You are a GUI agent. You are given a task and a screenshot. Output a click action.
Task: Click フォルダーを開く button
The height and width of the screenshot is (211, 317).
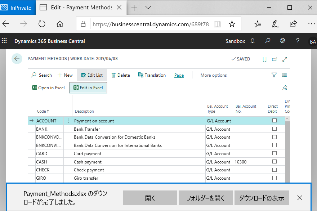pyautogui.click(x=206, y=198)
